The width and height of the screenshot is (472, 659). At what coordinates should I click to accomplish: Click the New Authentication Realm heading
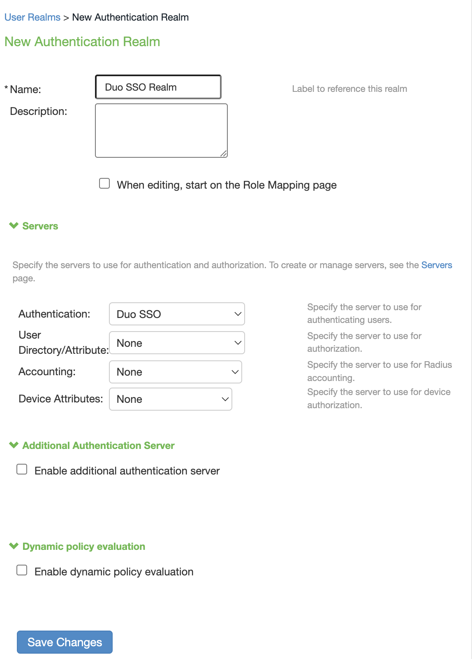pyautogui.click(x=82, y=42)
